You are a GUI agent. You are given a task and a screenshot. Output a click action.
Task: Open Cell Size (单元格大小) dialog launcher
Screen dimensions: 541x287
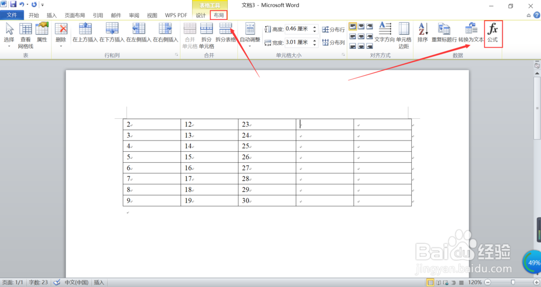click(x=344, y=55)
